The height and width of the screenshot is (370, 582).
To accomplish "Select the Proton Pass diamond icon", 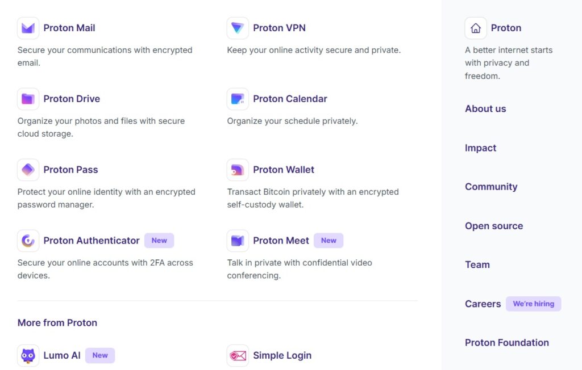I will click(x=28, y=170).
